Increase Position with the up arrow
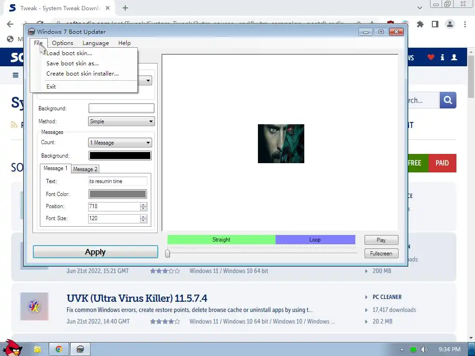 [143, 204]
